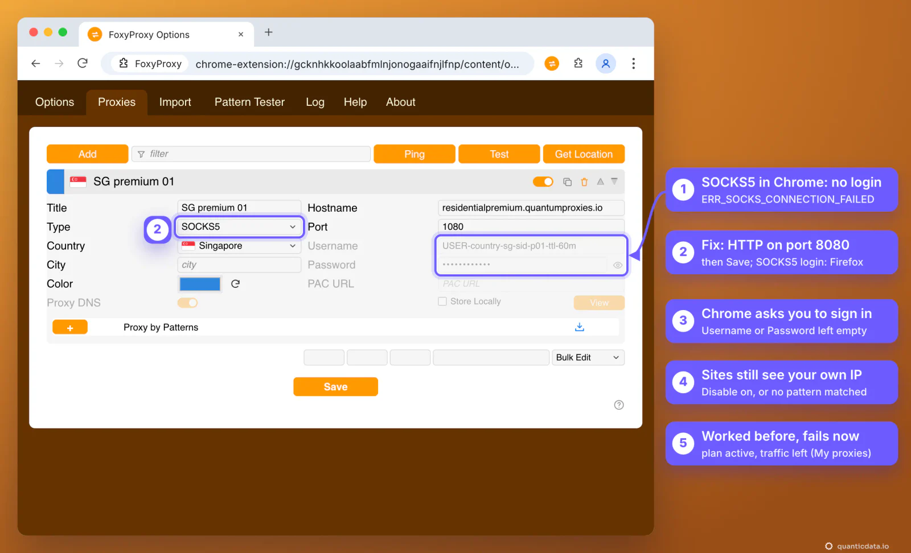Open the Country dropdown showing Singapore
Image resolution: width=911 pixels, height=553 pixels.
[239, 246]
